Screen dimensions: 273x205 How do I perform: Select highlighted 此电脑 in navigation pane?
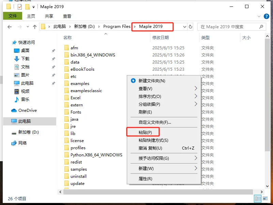tap(30, 121)
